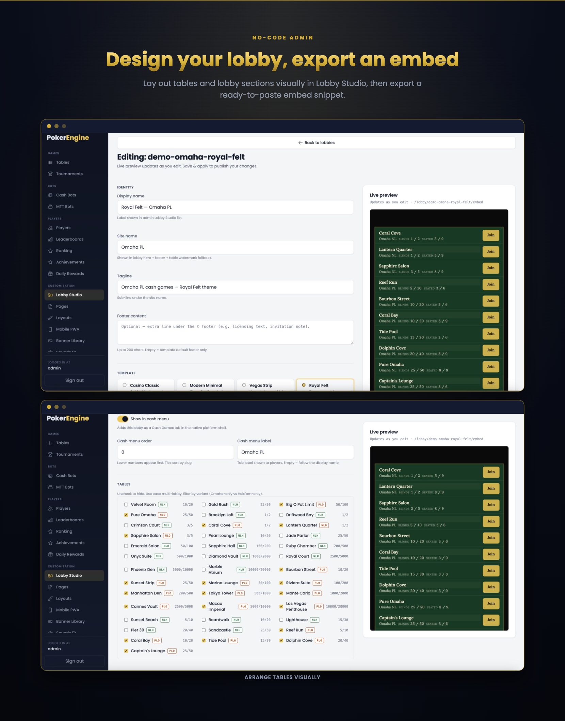Click Players icon in bottom window sidebar
Viewport: 565px width, 721px height.
click(50, 508)
